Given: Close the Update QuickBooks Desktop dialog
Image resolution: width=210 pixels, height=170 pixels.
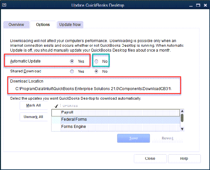Looking at the screenshot, I should 150,158.
